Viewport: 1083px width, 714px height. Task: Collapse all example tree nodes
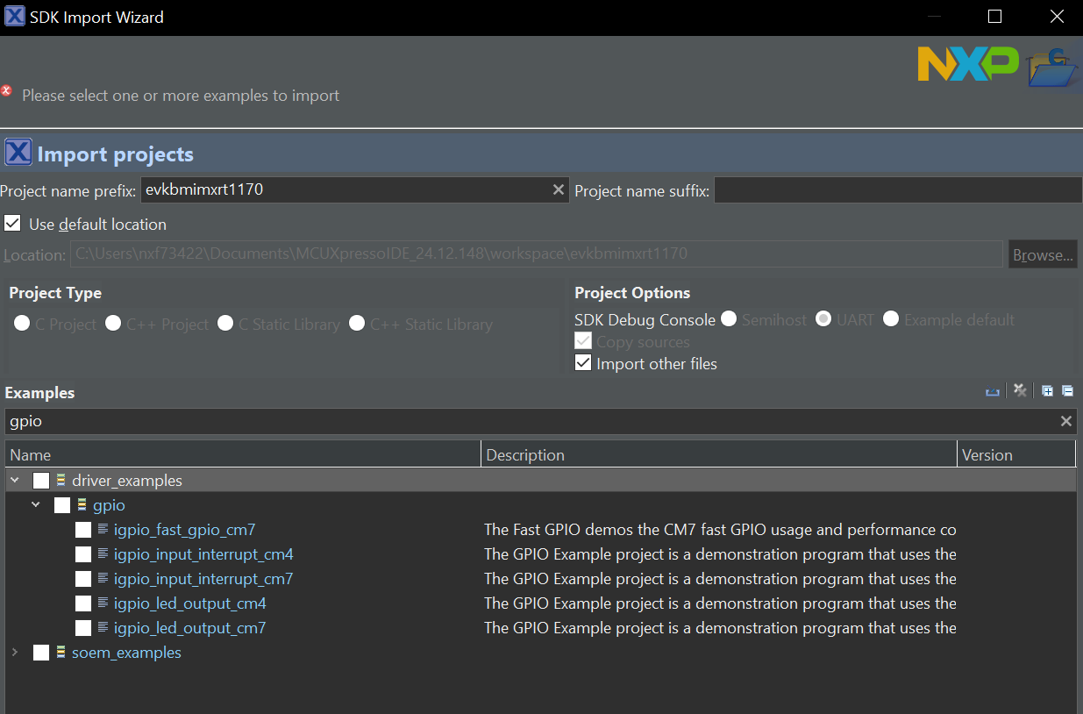tap(1067, 390)
